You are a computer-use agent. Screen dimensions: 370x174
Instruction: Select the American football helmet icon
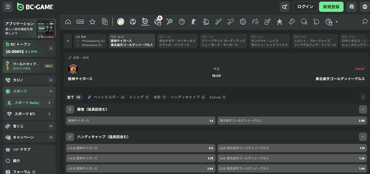click(x=304, y=22)
